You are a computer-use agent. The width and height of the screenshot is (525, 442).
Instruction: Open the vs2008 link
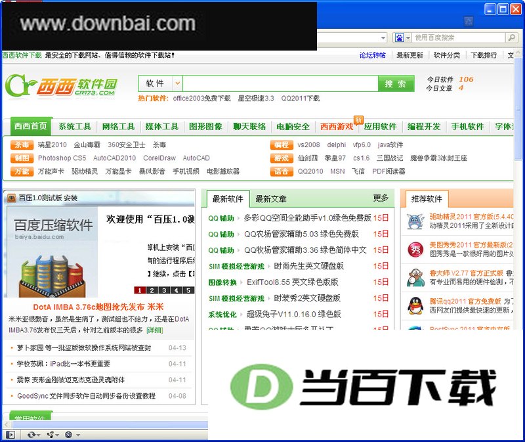coord(308,144)
